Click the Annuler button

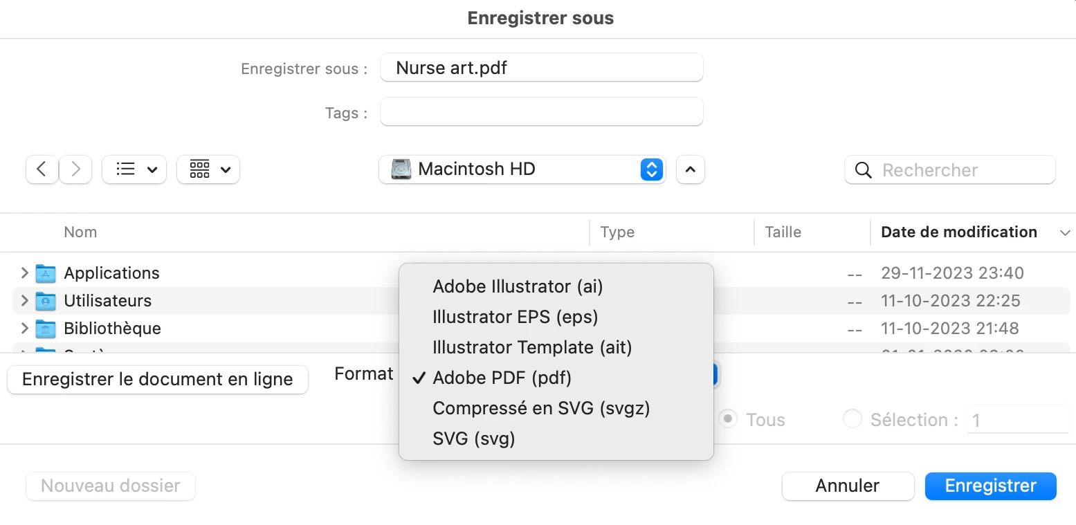[847, 486]
